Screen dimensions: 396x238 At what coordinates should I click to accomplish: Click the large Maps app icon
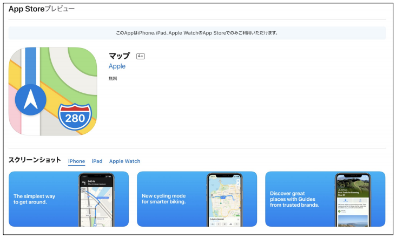coord(52,91)
